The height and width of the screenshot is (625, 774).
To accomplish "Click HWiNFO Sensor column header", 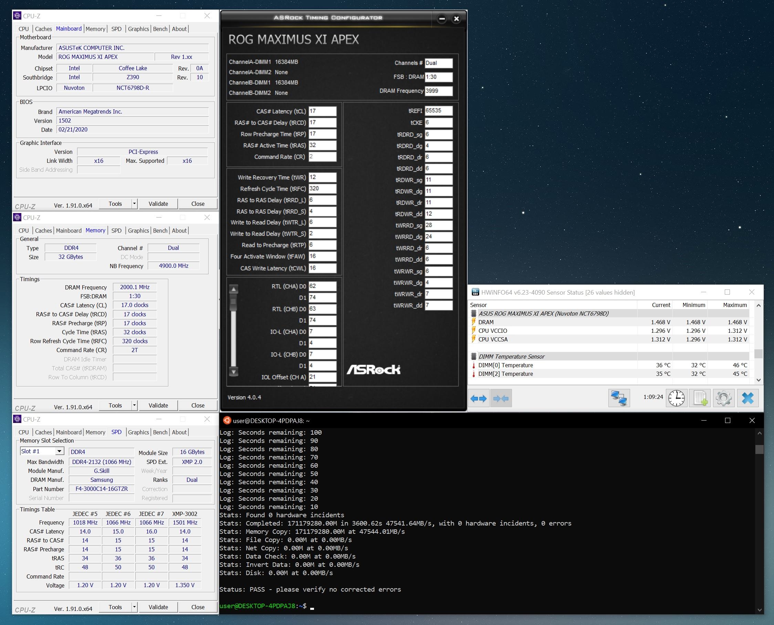I will coord(478,305).
